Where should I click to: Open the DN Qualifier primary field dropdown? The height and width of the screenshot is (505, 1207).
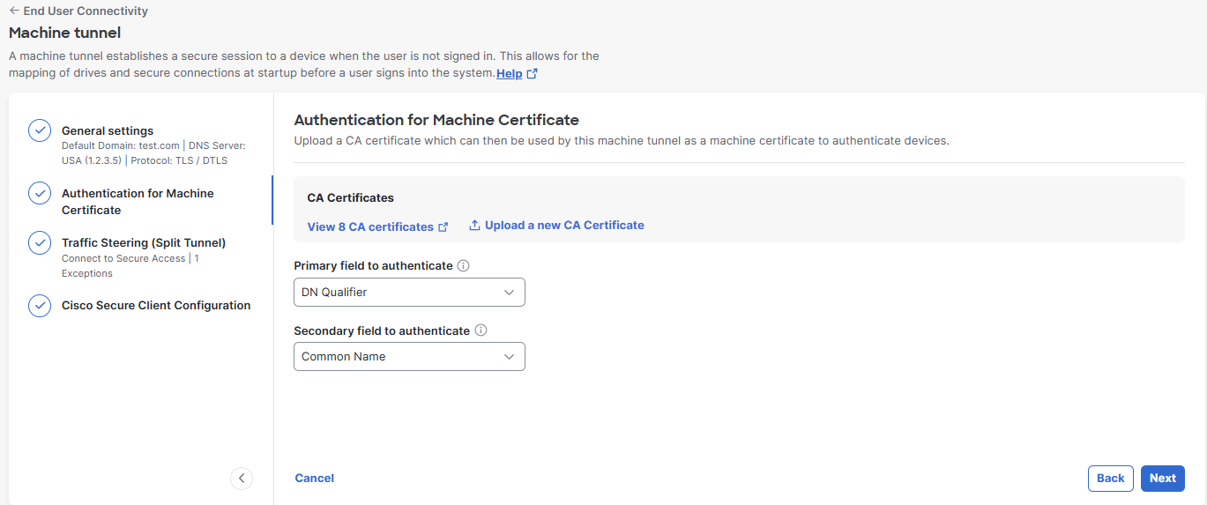tap(409, 292)
